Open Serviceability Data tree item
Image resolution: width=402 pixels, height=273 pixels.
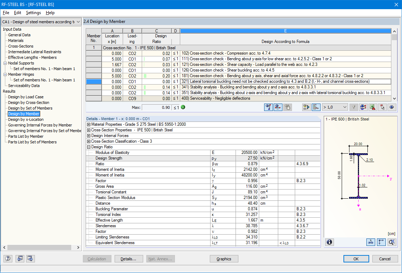[24, 86]
